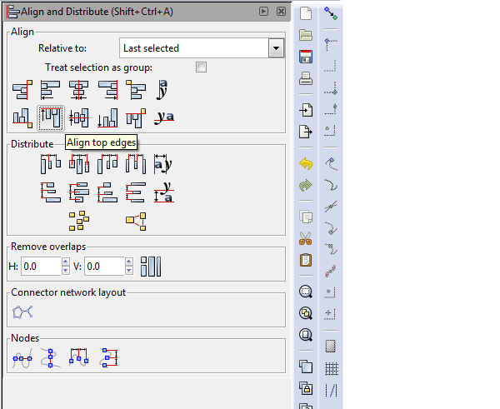Click the connector network layout icon
500x409 pixels.
pos(23,312)
